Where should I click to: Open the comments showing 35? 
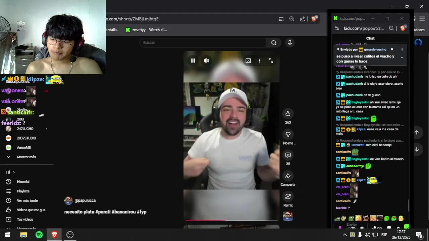pos(288,155)
